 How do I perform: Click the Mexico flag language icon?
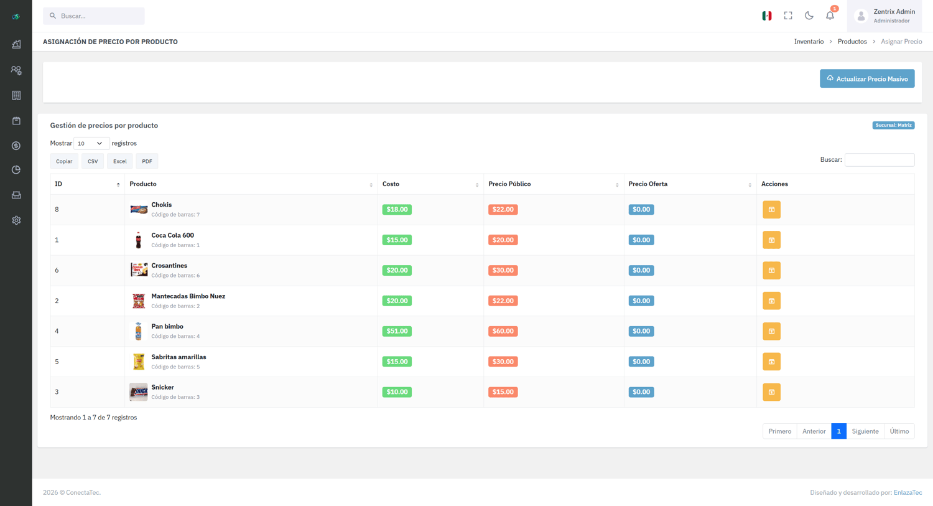coord(767,16)
